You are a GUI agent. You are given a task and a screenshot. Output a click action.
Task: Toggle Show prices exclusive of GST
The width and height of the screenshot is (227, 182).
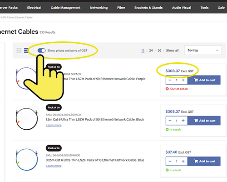pyautogui.click(x=41, y=51)
